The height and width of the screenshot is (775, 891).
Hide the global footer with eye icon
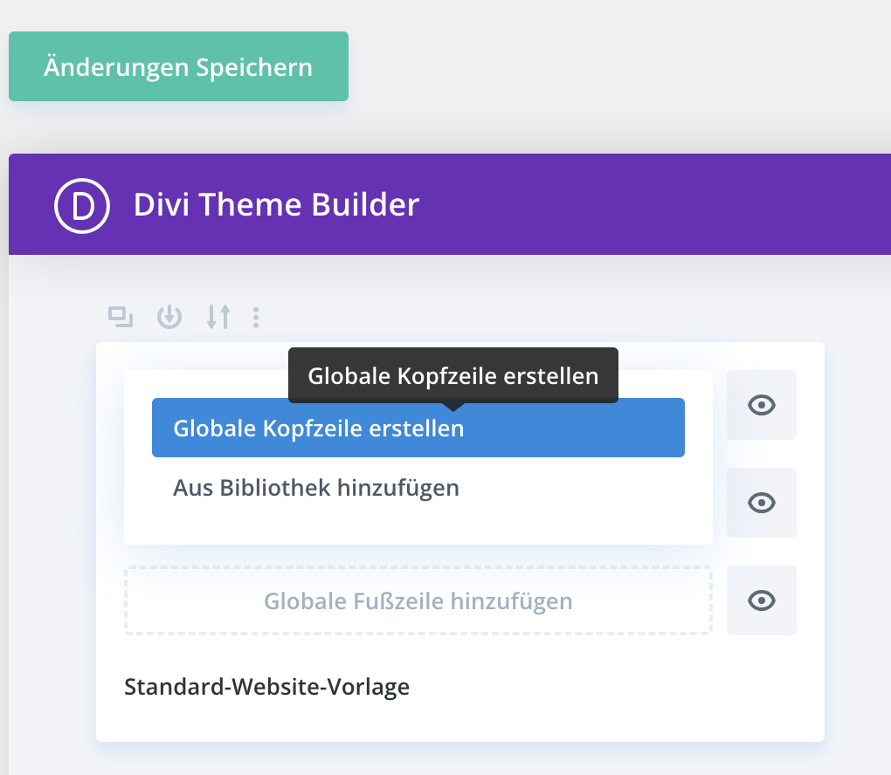click(762, 600)
